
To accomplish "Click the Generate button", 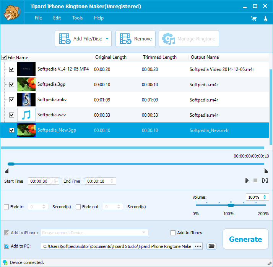I will coord(245,239).
